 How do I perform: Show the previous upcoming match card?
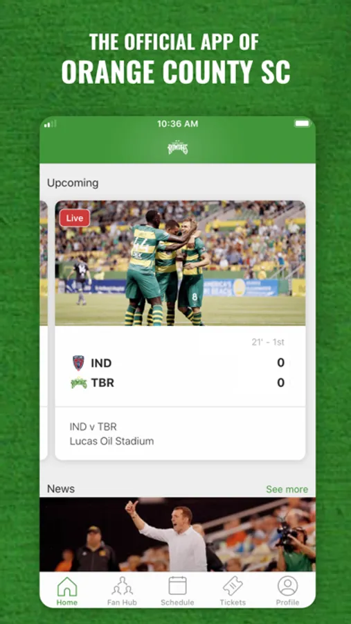(x=44, y=330)
